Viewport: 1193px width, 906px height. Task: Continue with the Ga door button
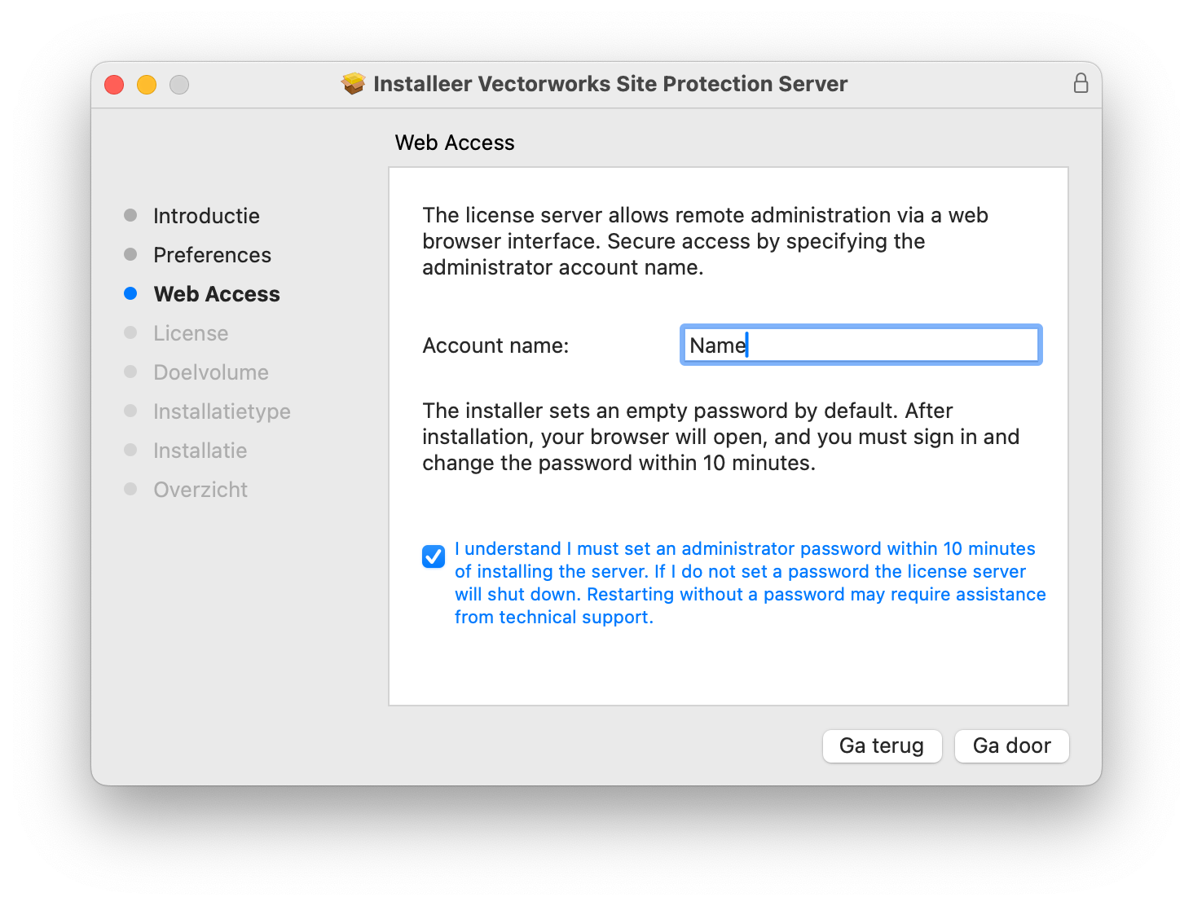[x=1011, y=745]
